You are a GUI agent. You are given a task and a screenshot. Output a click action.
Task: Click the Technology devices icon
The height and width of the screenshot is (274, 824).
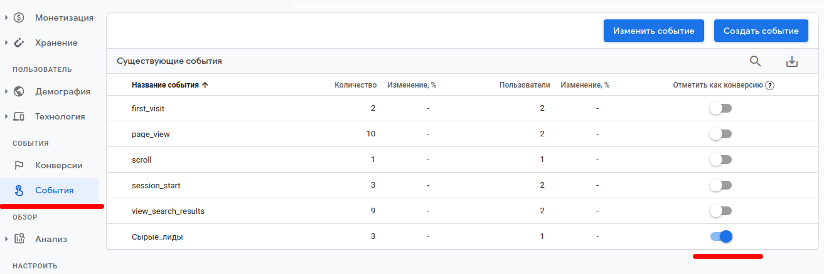coord(19,116)
